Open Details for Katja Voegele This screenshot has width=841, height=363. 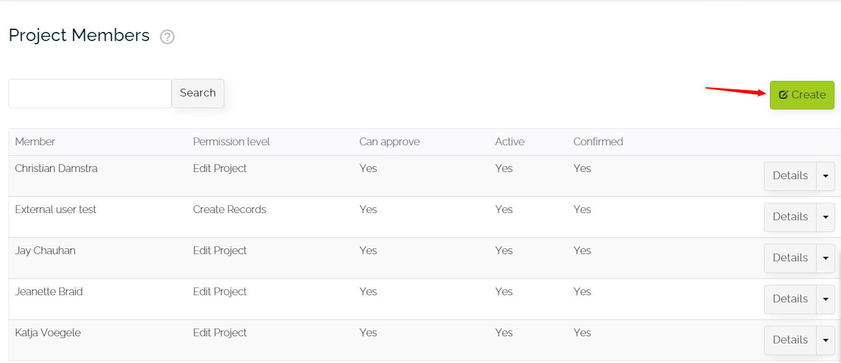point(790,340)
